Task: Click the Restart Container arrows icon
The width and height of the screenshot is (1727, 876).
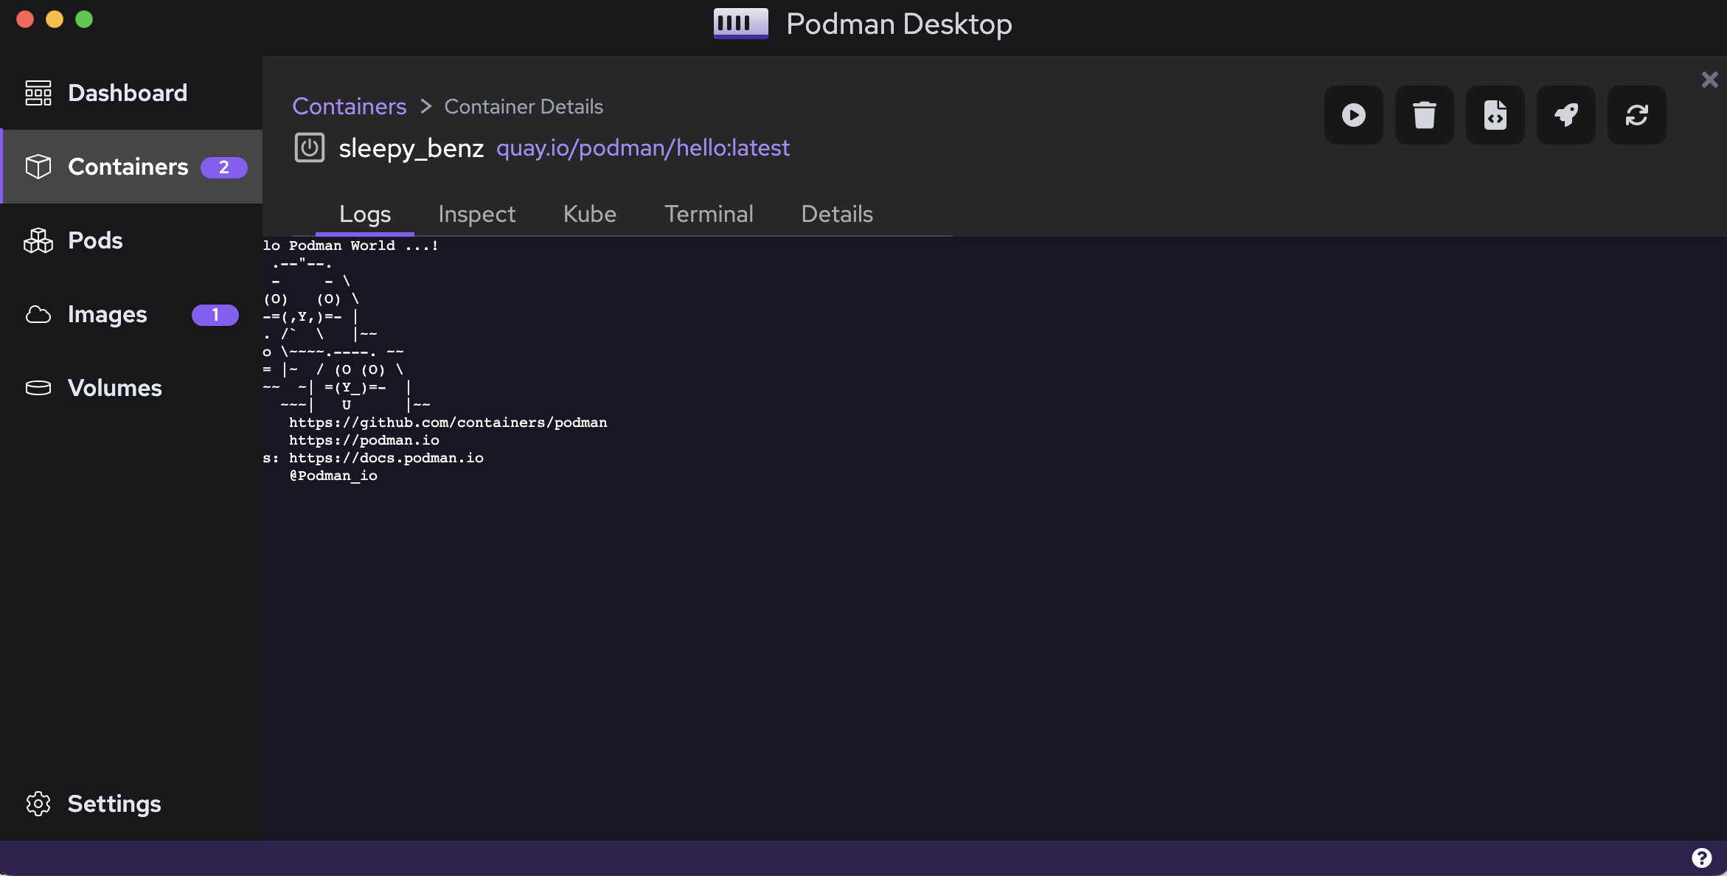Action: tap(1636, 115)
